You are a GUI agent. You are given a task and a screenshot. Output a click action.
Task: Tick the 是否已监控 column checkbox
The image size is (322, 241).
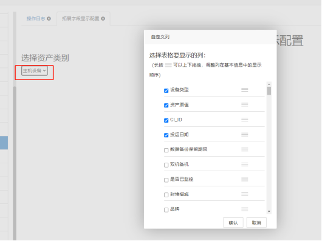pos(166,180)
